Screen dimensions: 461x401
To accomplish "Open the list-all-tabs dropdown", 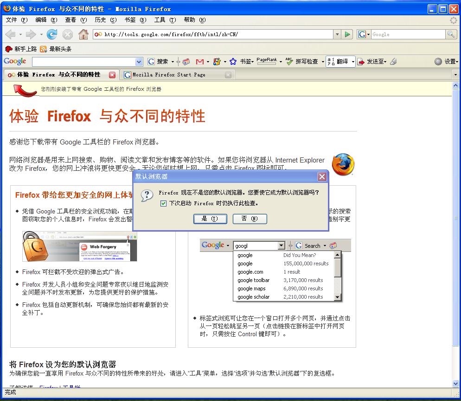I will pos(456,75).
